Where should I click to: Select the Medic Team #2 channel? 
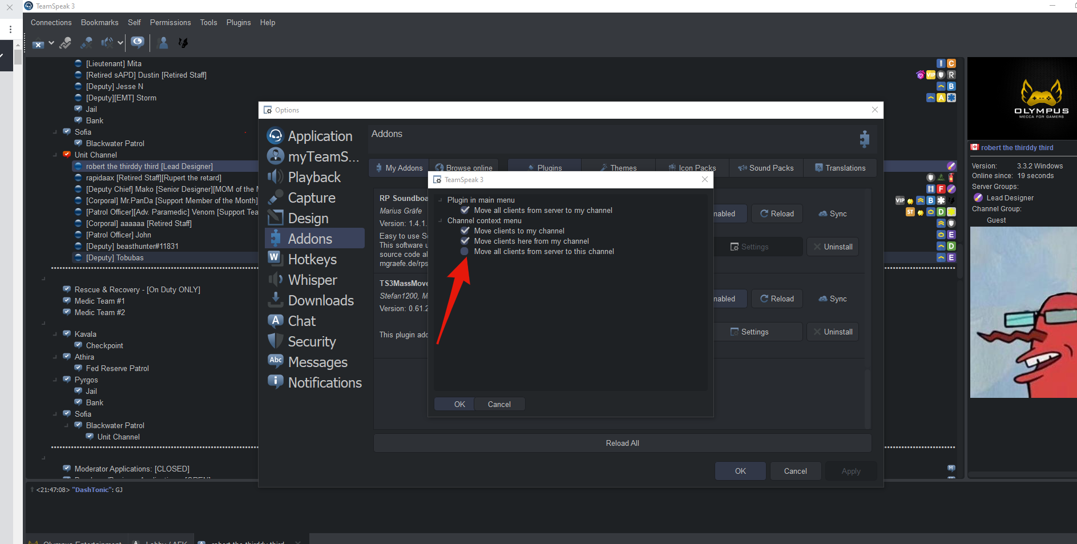99,312
